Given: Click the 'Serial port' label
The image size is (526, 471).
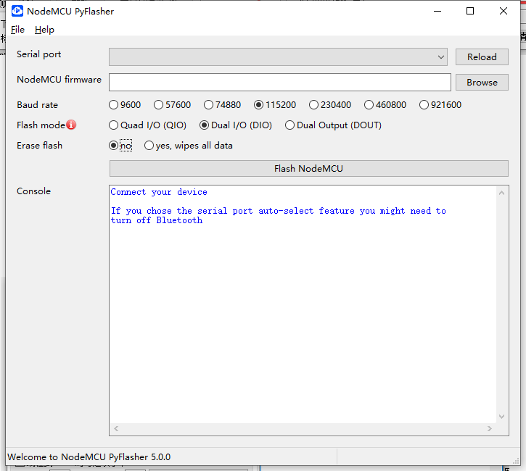Looking at the screenshot, I should point(39,54).
